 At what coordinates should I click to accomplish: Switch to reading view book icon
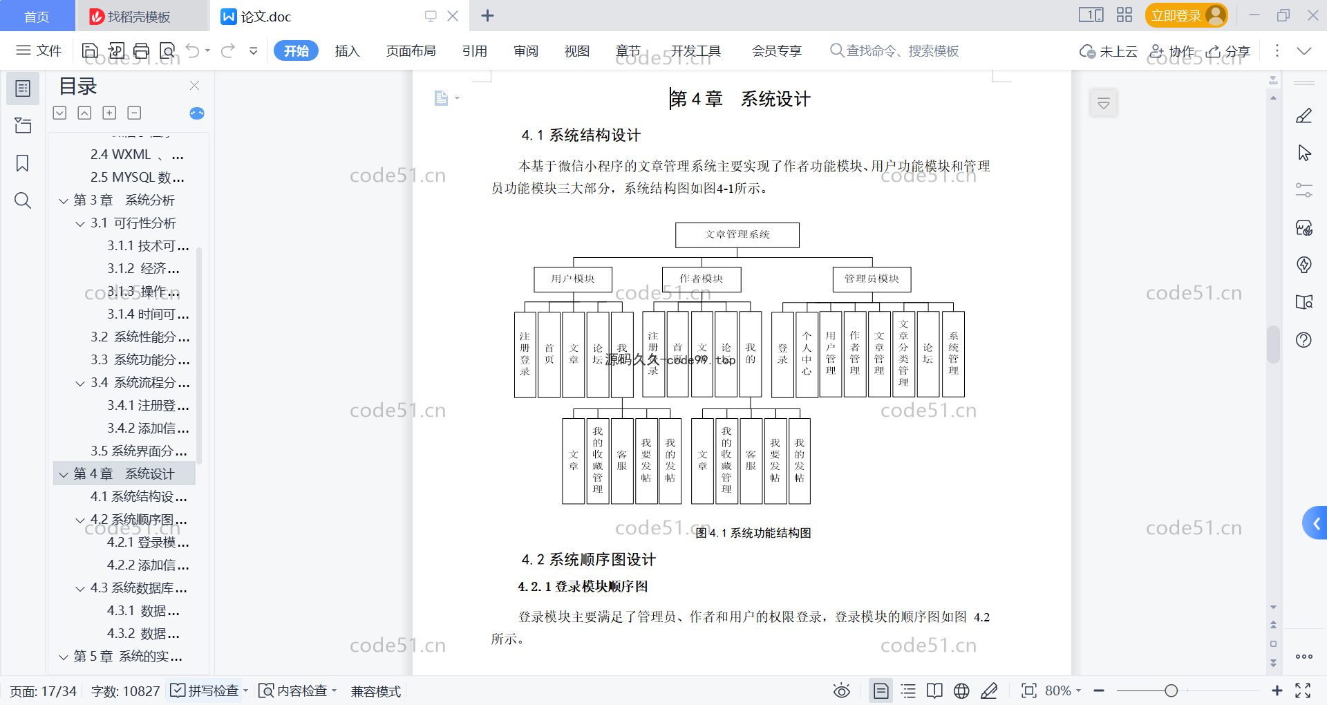pos(934,690)
